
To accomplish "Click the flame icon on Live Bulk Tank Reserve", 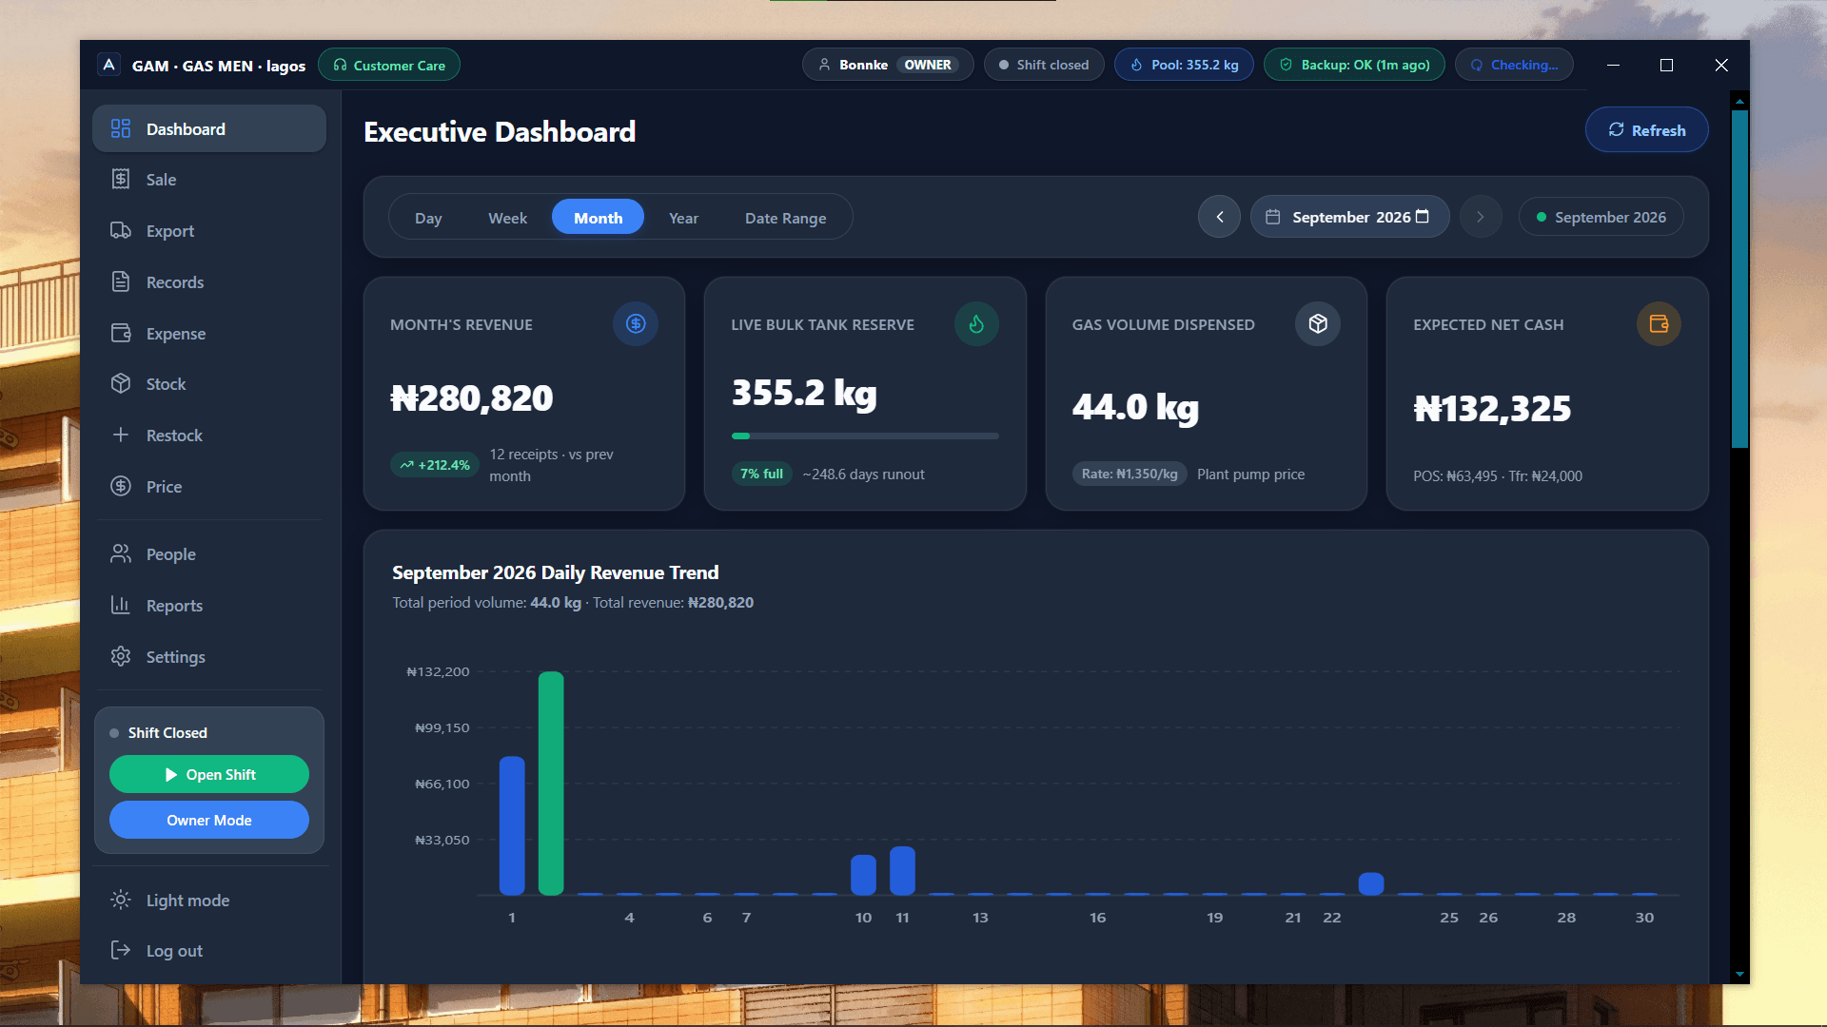I will [976, 324].
